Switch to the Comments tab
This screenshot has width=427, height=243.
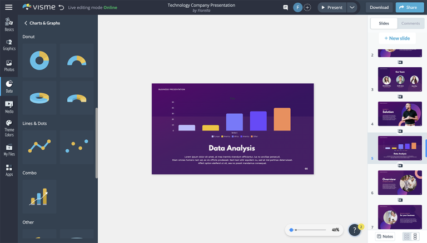410,23
